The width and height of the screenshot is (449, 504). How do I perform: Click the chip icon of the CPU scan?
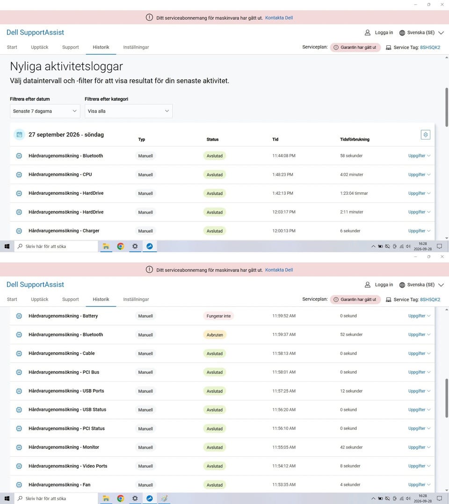tap(19, 175)
